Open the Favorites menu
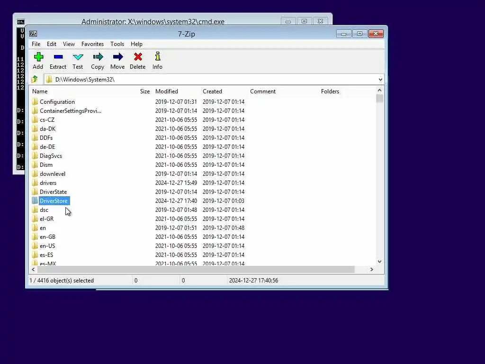Viewport: 485px width, 364px height. (x=92, y=44)
